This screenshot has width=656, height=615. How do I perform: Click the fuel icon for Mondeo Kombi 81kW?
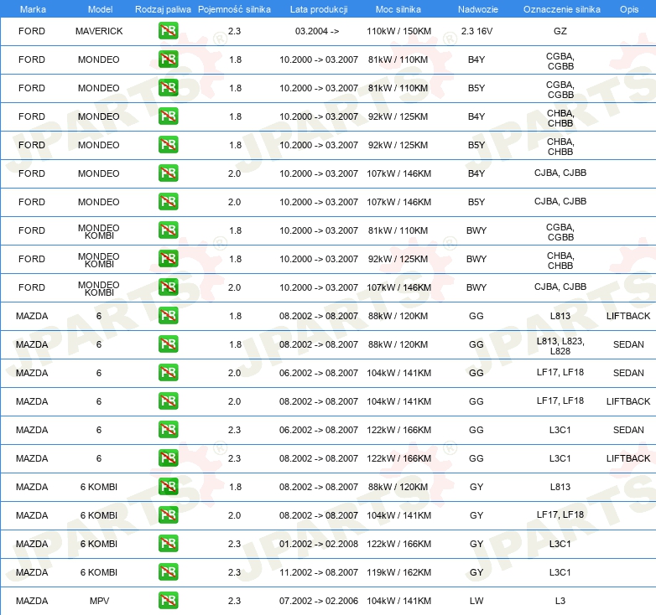tap(168, 230)
